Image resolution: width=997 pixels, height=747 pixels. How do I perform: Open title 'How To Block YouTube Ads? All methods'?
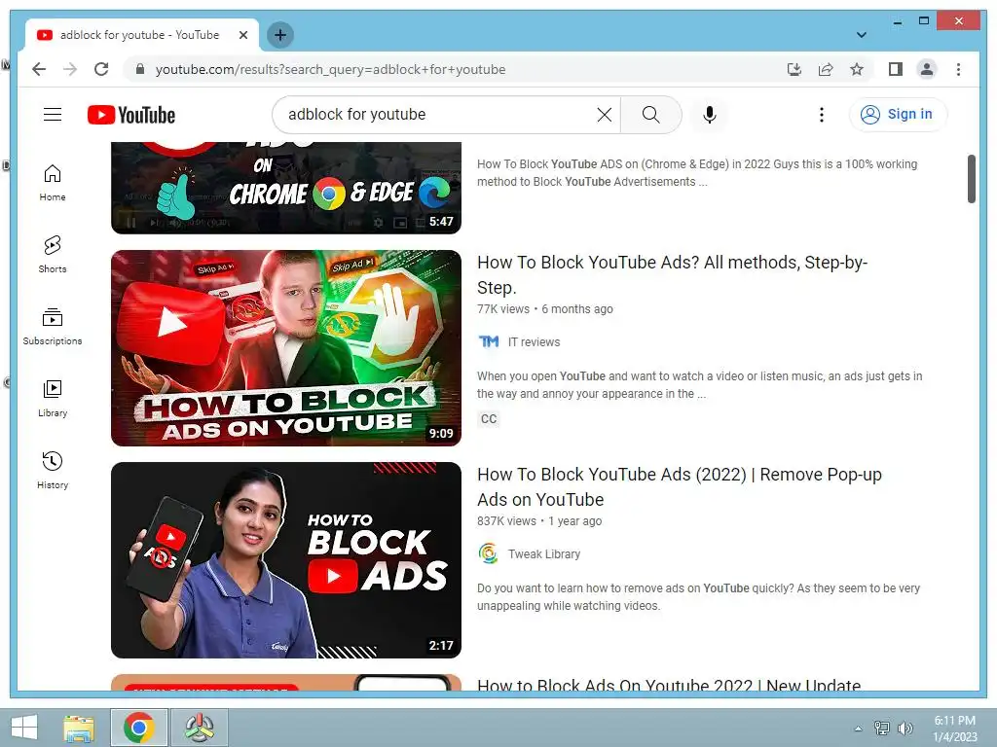(x=672, y=275)
